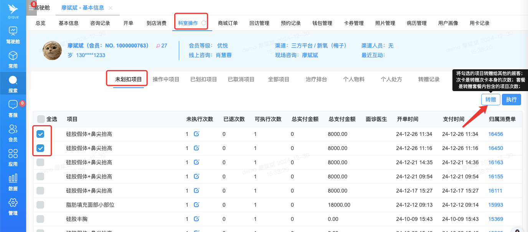
Task: Open the 数据 chart icon in sidebar
Action: tap(13, 179)
